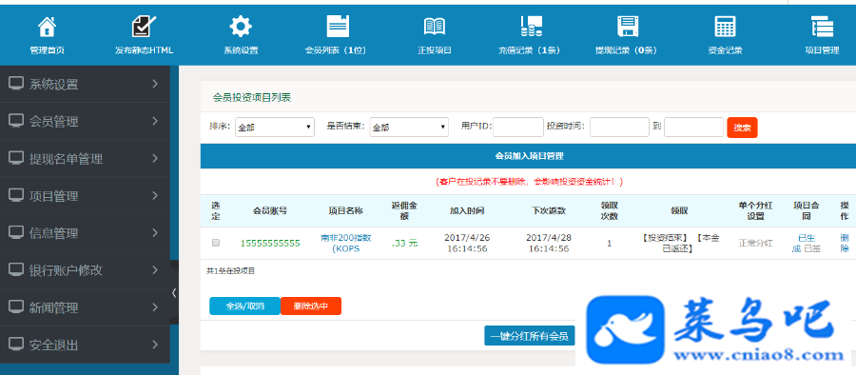Open 提现记录 withdrawal records floppy icon
The image size is (856, 375).
[x=628, y=27]
